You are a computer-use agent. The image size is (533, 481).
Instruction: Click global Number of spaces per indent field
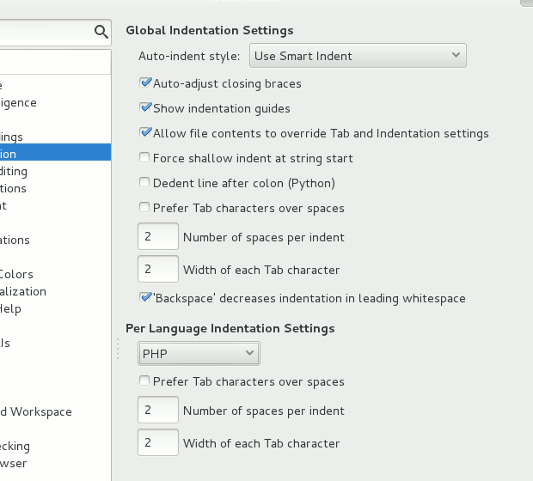[x=158, y=237]
